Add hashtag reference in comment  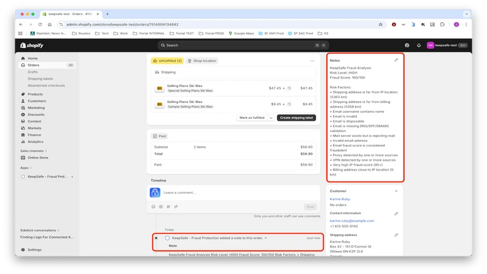tap(169, 206)
